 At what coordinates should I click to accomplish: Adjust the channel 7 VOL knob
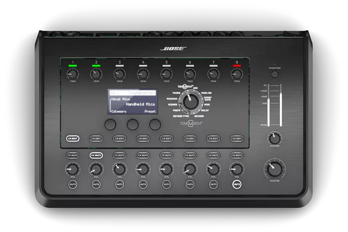coord(213,169)
